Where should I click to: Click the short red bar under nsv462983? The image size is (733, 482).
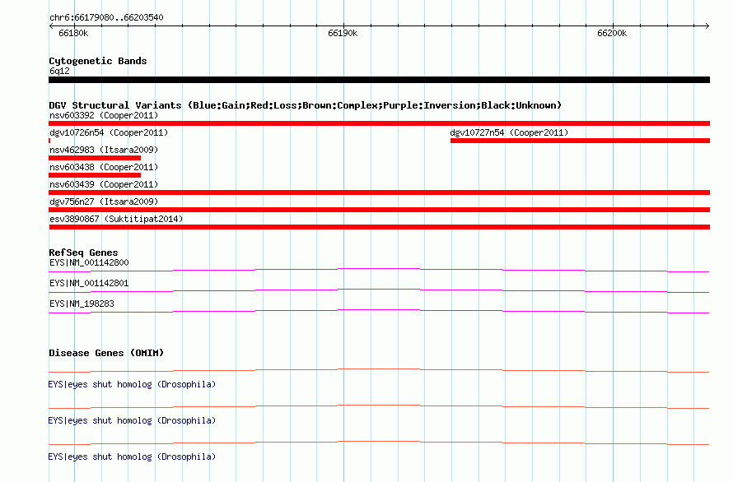point(95,158)
